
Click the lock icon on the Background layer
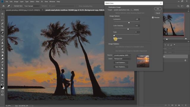(x=185, y=60)
